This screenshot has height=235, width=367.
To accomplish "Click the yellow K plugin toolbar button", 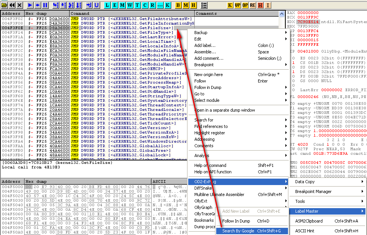I will [x=230, y=5].
